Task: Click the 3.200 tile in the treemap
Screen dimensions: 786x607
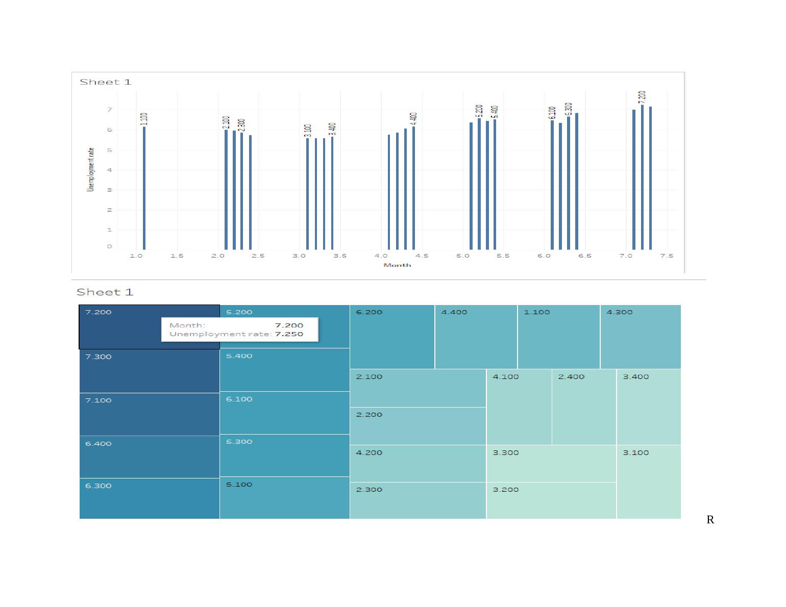Action: click(x=551, y=500)
